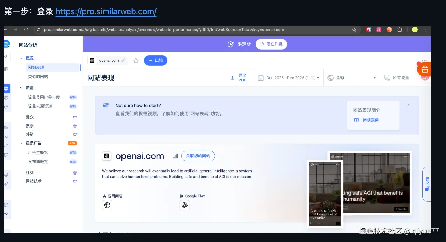
Task: Open the FE browser extension icon
Action: click(x=368, y=30)
